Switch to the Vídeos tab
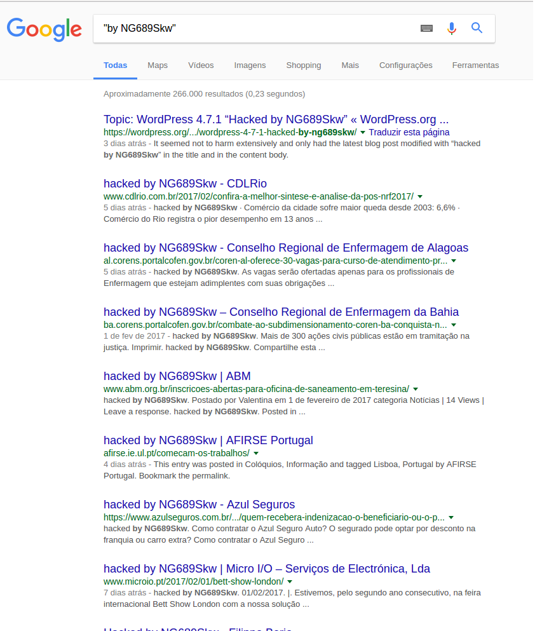 click(x=201, y=65)
